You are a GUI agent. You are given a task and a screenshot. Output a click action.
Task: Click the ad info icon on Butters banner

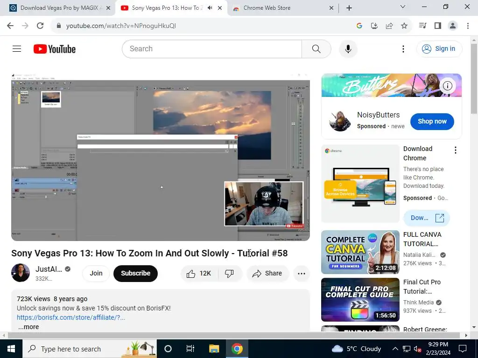(447, 86)
